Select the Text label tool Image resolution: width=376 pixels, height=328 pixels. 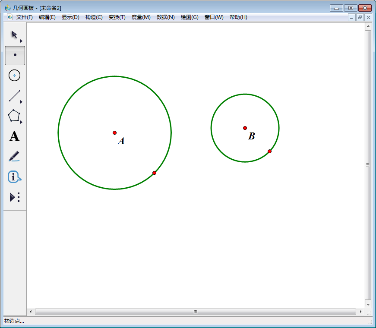[x=14, y=136]
